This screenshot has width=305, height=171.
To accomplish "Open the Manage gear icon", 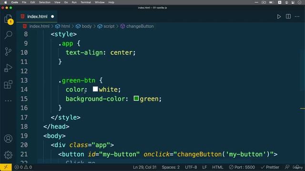I will (8, 155).
